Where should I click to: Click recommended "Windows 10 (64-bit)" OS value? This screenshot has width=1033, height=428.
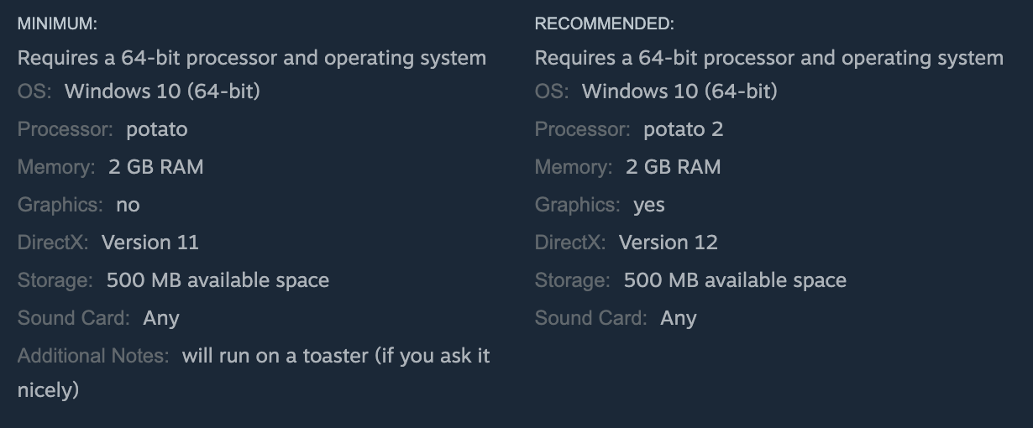coord(679,91)
